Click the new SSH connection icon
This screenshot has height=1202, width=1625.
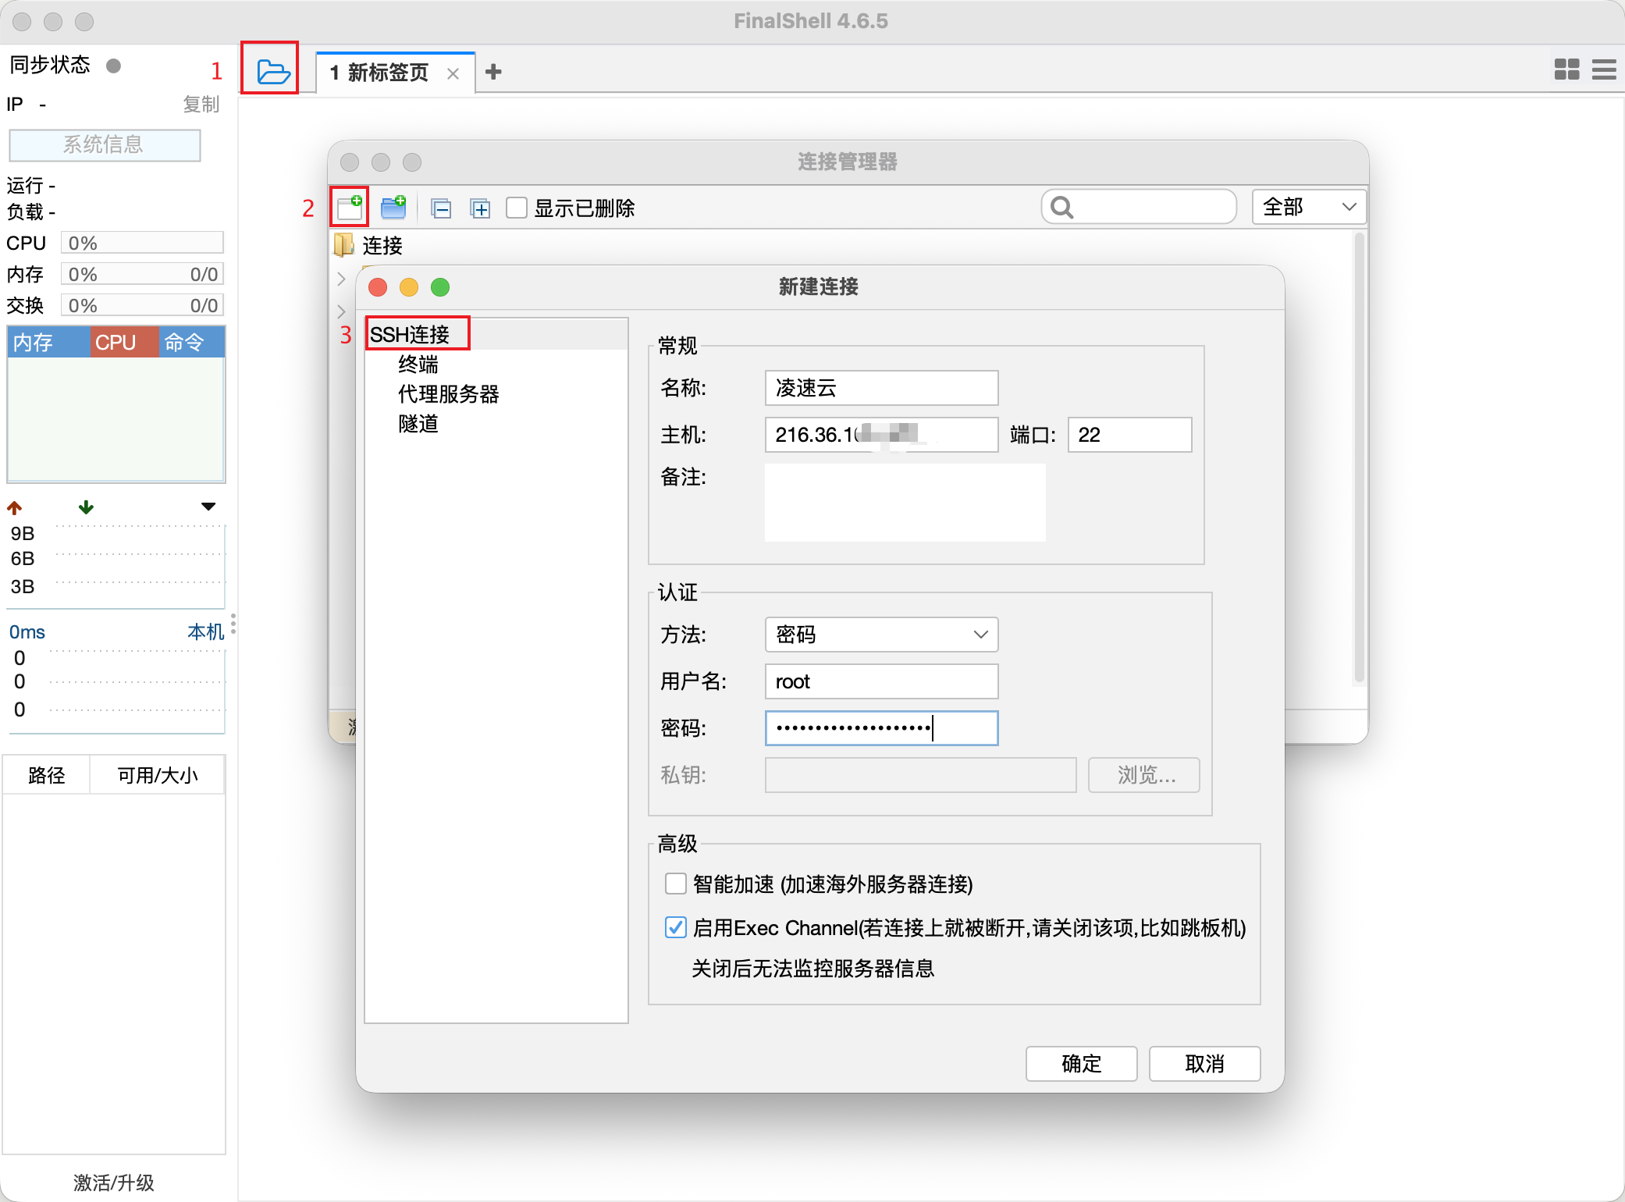350,208
